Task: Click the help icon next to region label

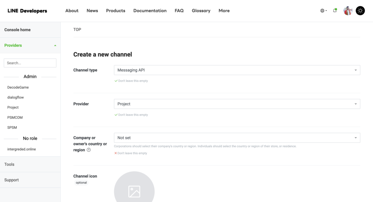Action: [89, 150]
